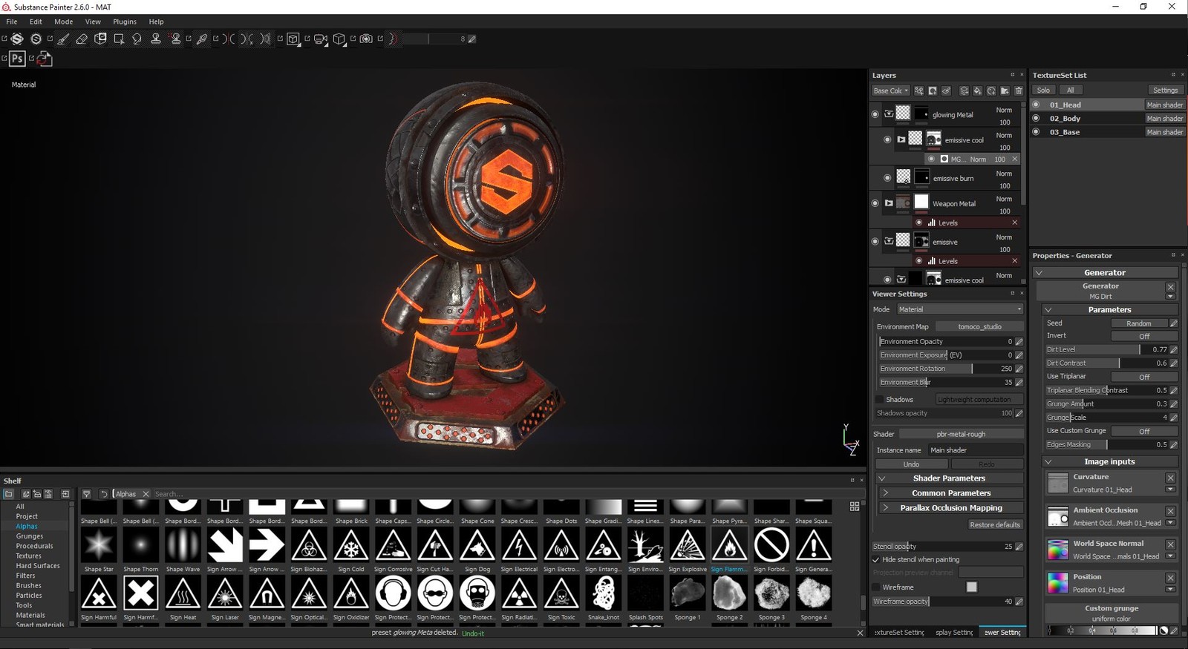Click the Solo button in TextureSet List

tap(1043, 90)
